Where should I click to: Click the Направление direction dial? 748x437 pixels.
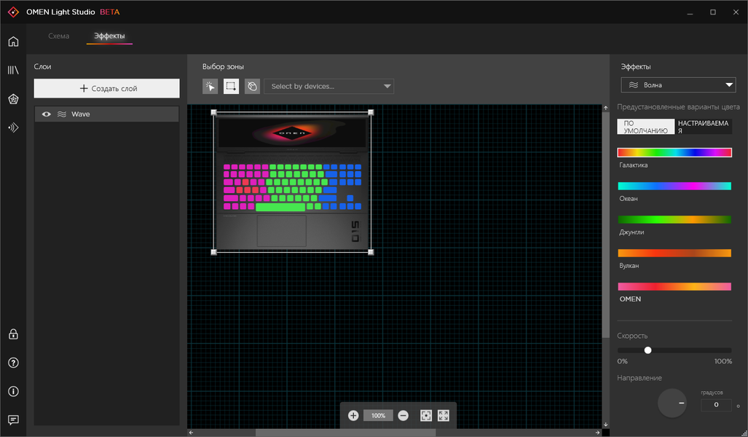click(672, 403)
